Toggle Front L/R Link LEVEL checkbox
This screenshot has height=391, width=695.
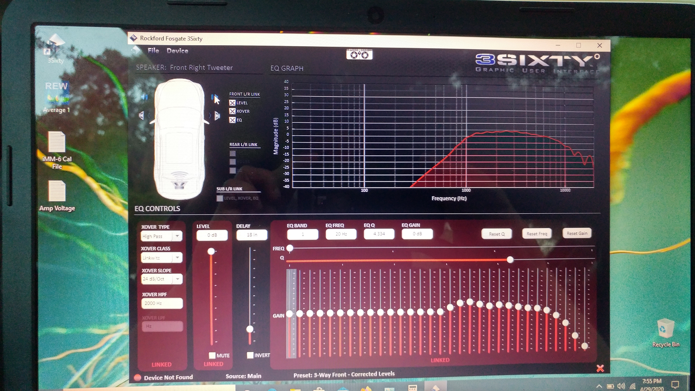[x=232, y=103]
